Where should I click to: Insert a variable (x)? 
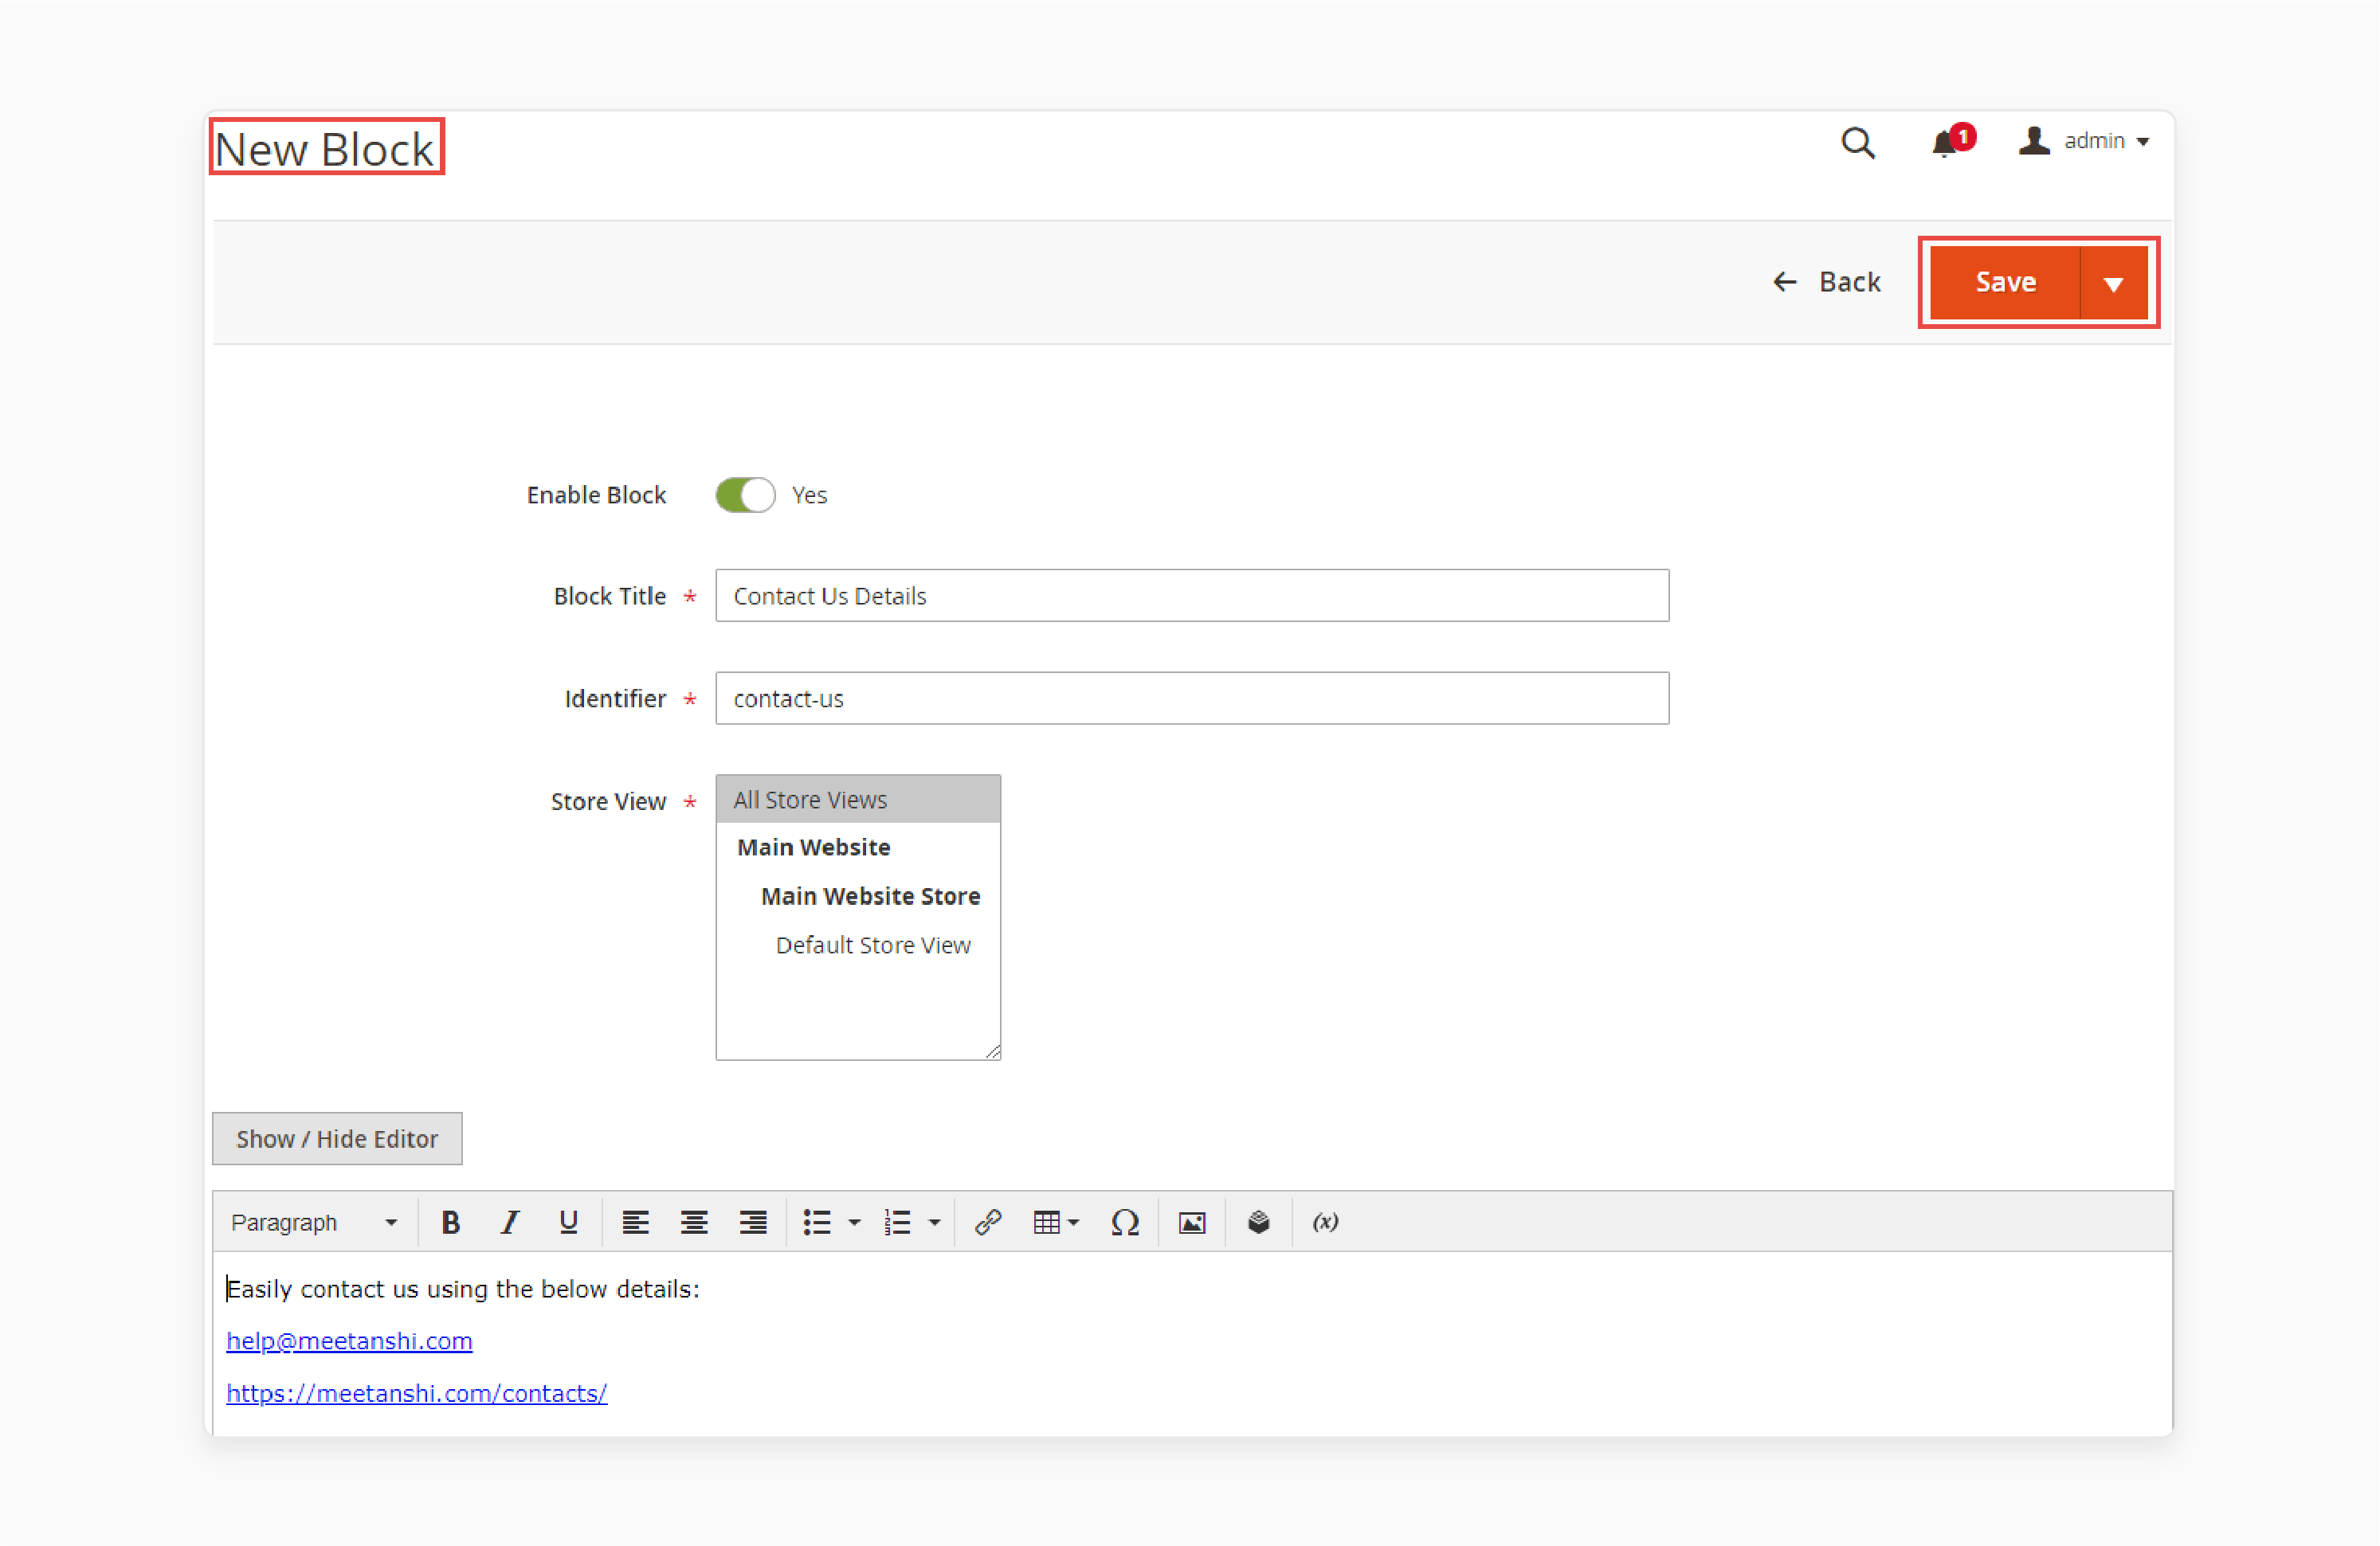tap(1326, 1222)
